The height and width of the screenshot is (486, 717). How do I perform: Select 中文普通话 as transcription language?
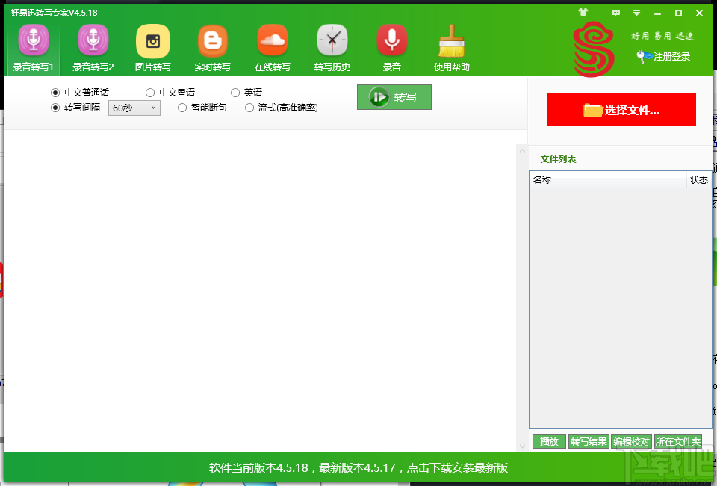(53, 92)
